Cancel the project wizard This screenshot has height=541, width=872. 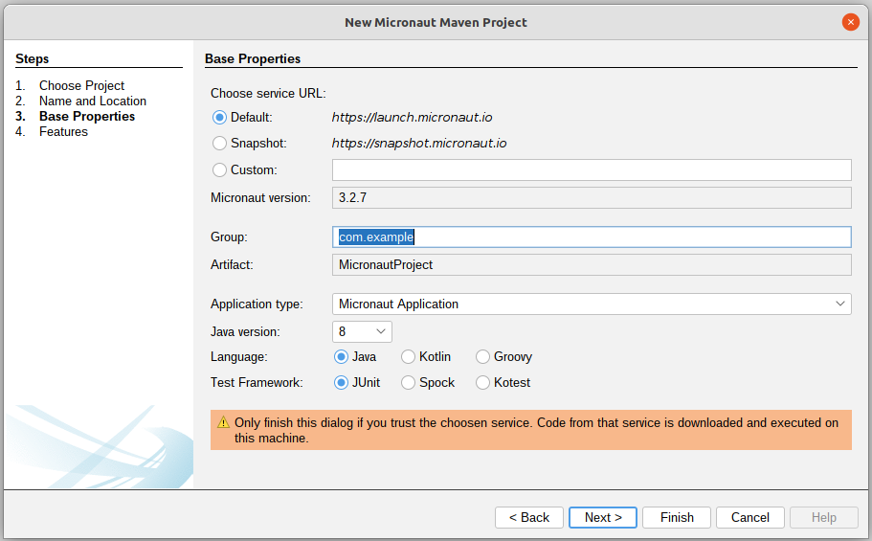tap(750, 518)
